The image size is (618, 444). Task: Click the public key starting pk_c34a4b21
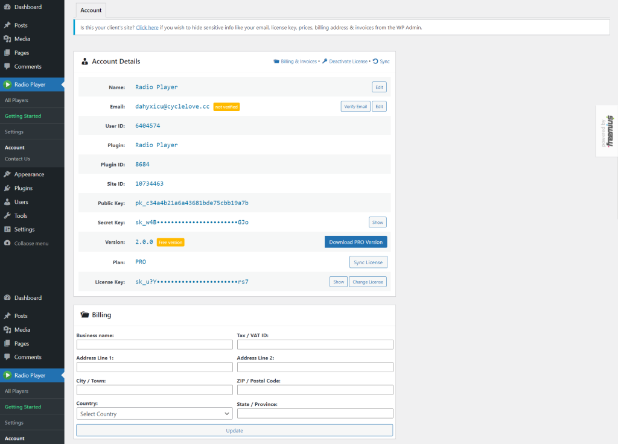pyautogui.click(x=192, y=203)
